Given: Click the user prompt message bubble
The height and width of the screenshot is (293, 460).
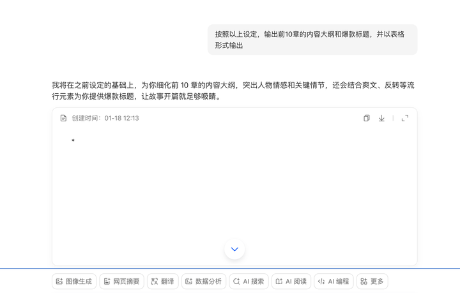Looking at the screenshot, I should [312, 40].
